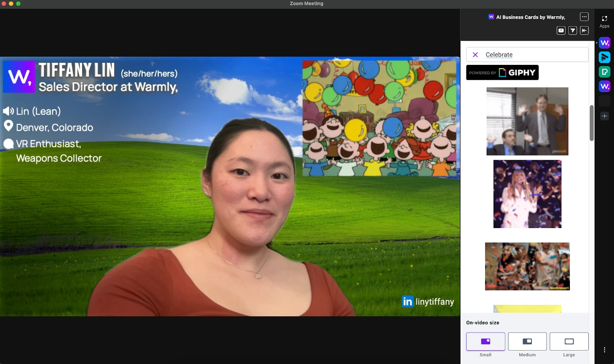This screenshot has width=614, height=364.
Task: Select the first Warmly app icon in sidebar
Action: coord(604,43)
